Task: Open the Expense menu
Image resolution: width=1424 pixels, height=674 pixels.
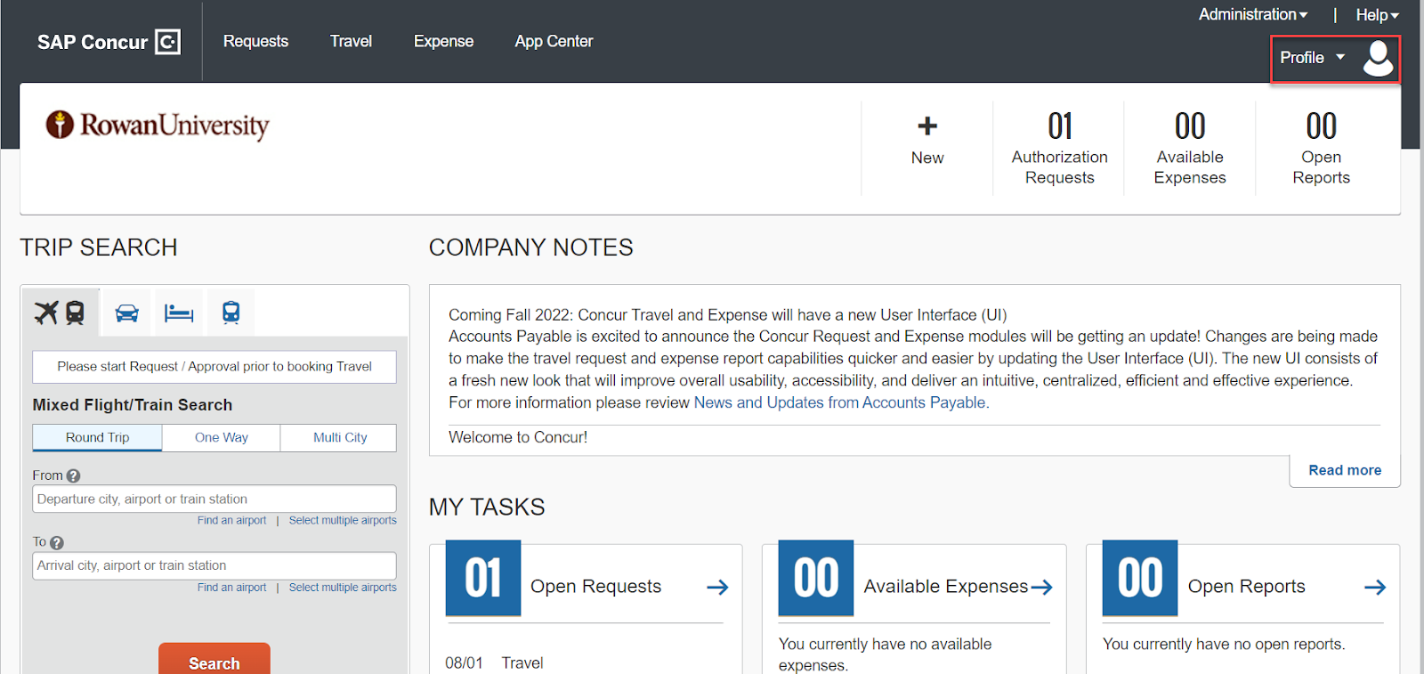Action: click(x=443, y=41)
